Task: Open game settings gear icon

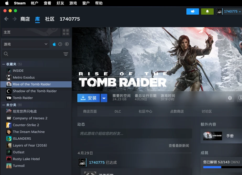Action: [230, 98]
